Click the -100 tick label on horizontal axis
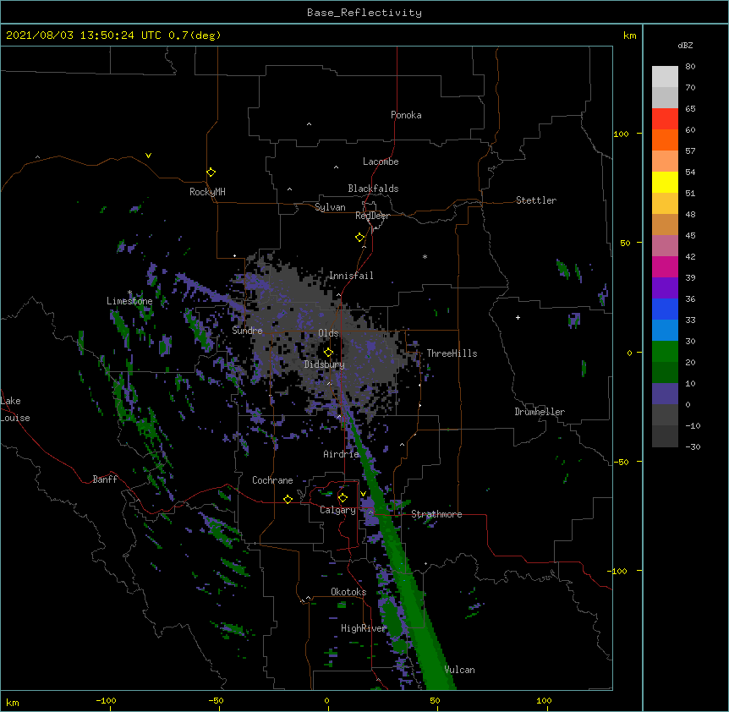 (x=106, y=700)
